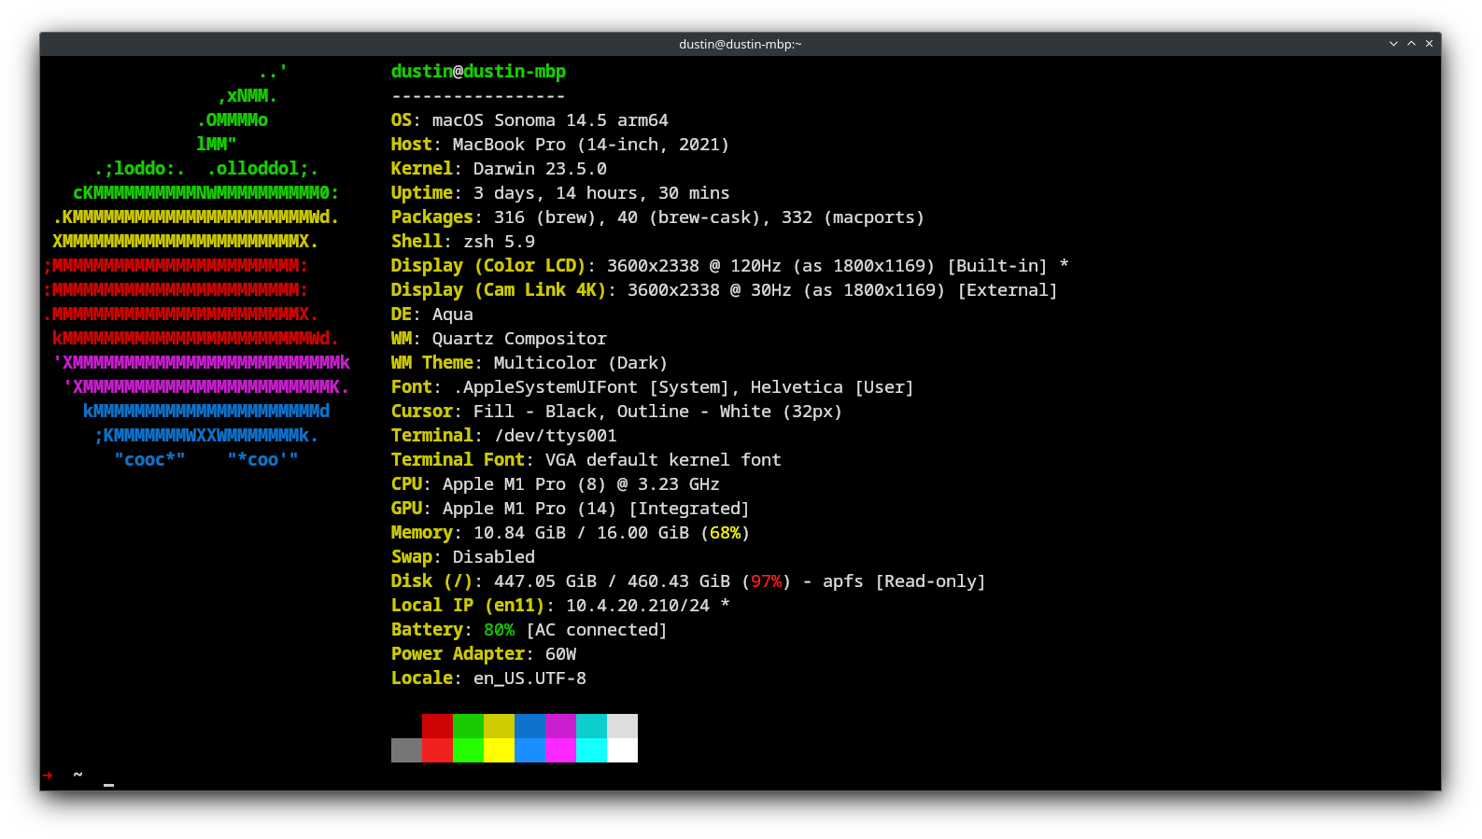Select the gray bottom-row color swatch
1482x839 pixels.
[406, 750]
